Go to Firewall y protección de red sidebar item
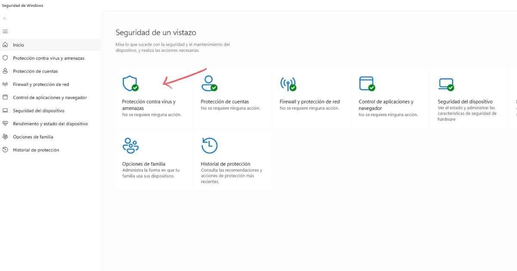The height and width of the screenshot is (271, 517). [x=50, y=84]
